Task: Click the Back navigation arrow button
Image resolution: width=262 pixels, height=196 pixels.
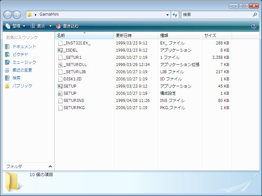Action: 8,15
